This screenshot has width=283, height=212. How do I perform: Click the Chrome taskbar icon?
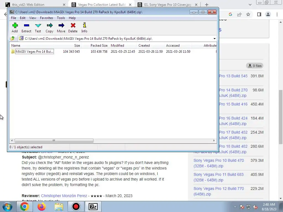[x=25, y=206]
